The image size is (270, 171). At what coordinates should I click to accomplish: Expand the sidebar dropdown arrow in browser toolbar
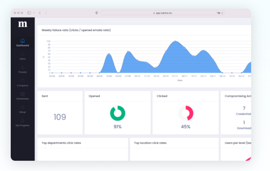tap(34, 13)
